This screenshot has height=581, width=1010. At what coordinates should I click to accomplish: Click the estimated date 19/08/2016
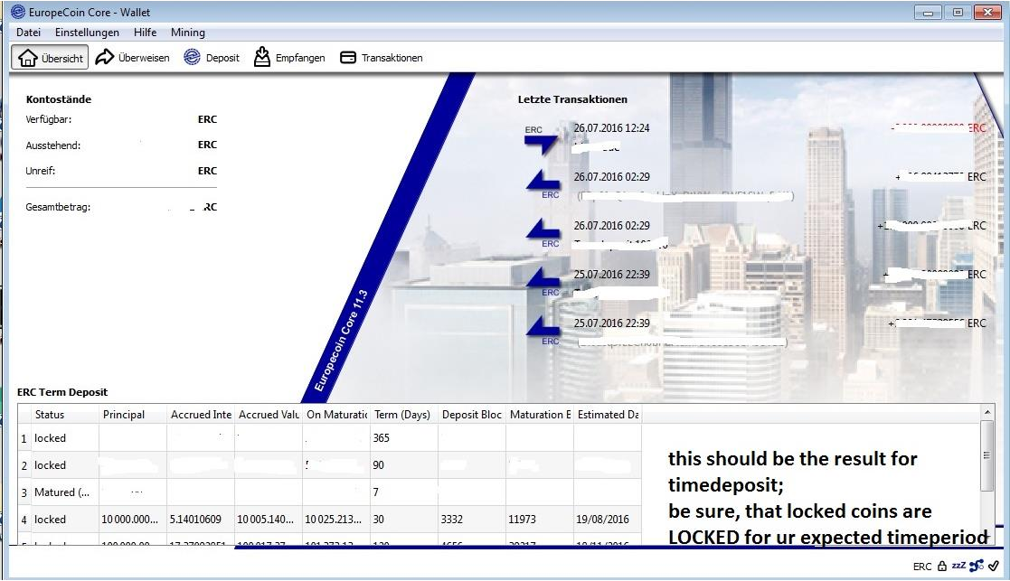point(608,520)
